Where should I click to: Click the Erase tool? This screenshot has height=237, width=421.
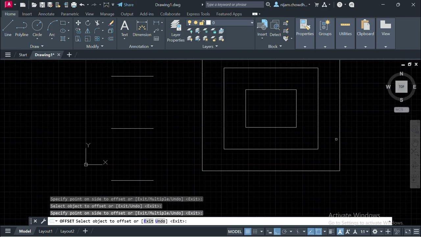(111, 23)
